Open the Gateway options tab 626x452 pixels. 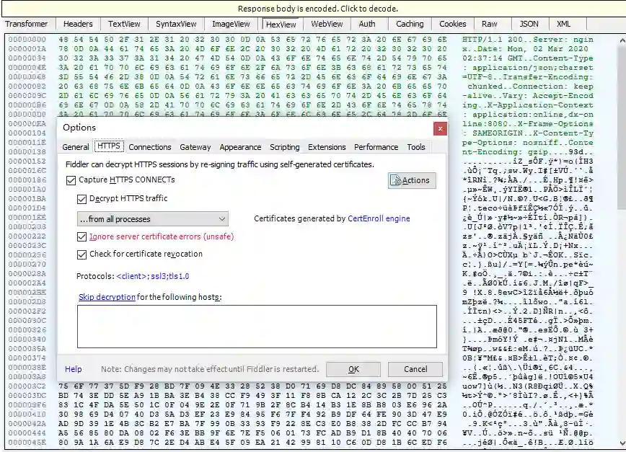click(195, 147)
